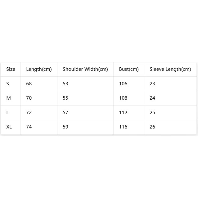Viewport: 198px width, 198px height.
Task: Click length value 68 for size S
Action: 29,83
